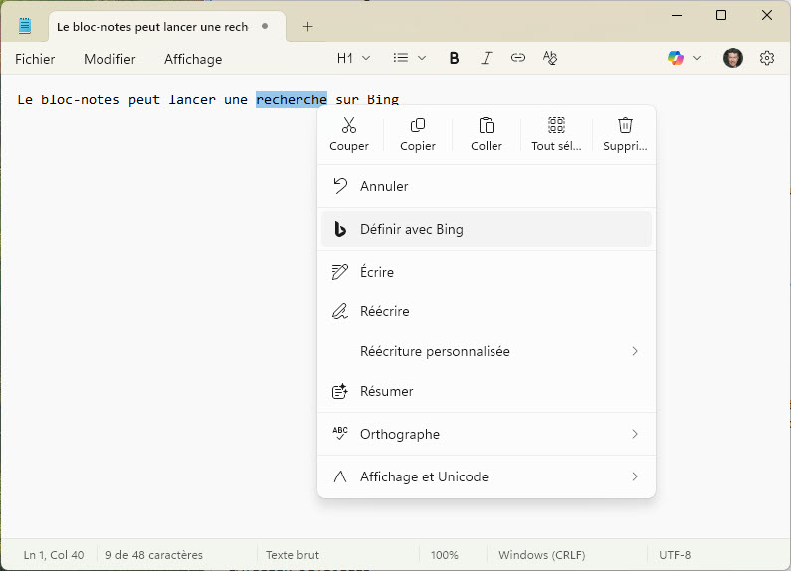The image size is (791, 571).
Task: Toggle italic formatting
Action: (486, 58)
